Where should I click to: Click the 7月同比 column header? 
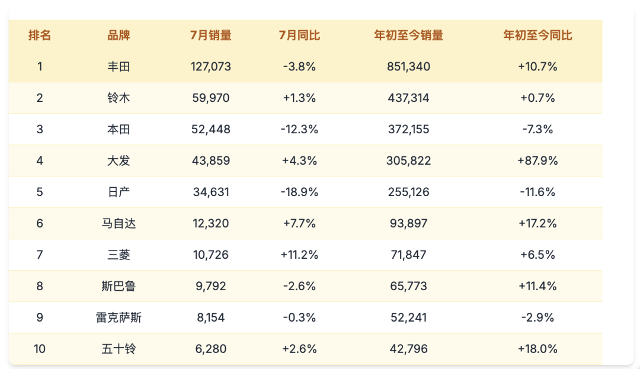point(299,36)
